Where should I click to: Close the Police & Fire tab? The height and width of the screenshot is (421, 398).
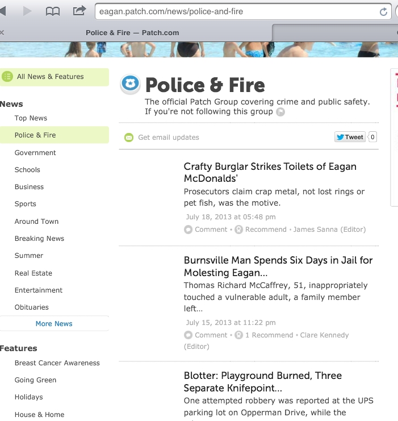click(x=2, y=33)
